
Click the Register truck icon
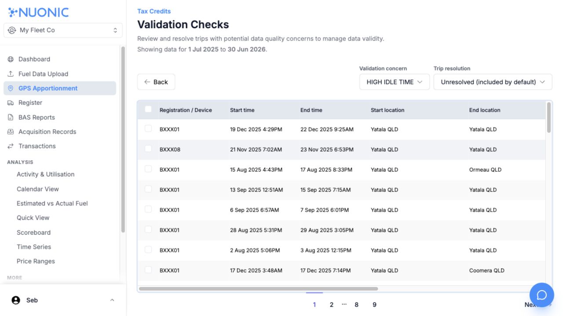[x=11, y=103]
